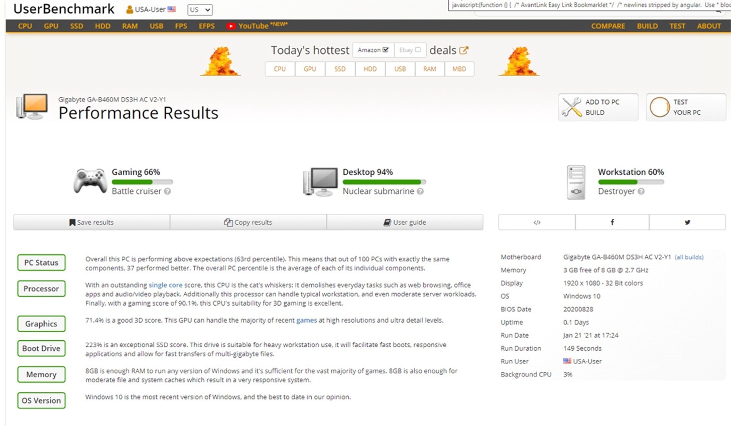Click the monitor icon next to Desktop 94%
731x426 pixels.
(320, 182)
